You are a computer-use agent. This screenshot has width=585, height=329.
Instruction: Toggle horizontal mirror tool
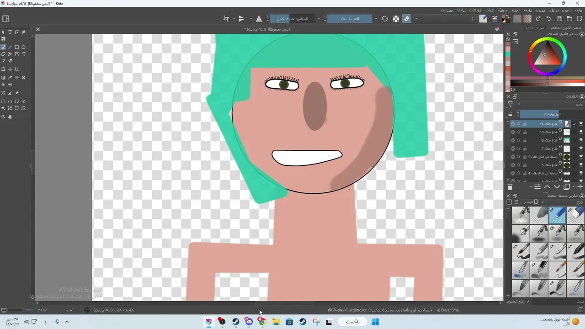tap(259, 19)
